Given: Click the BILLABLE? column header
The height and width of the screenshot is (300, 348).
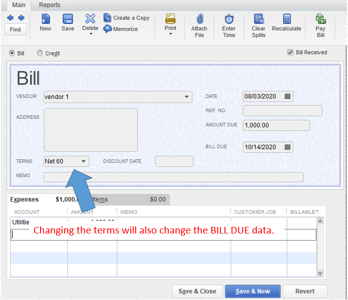Looking at the screenshot, I should [304, 212].
